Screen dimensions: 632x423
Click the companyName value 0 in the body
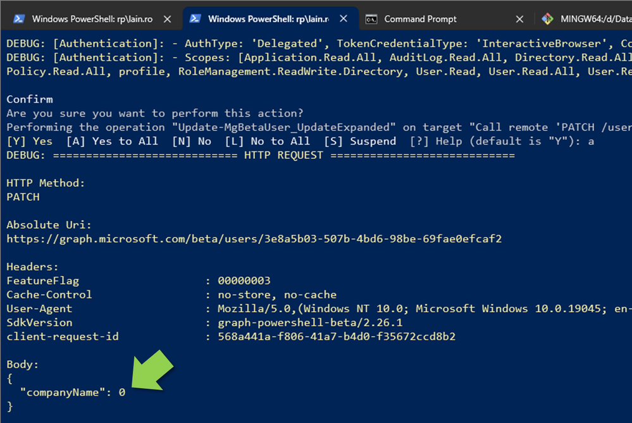121,393
